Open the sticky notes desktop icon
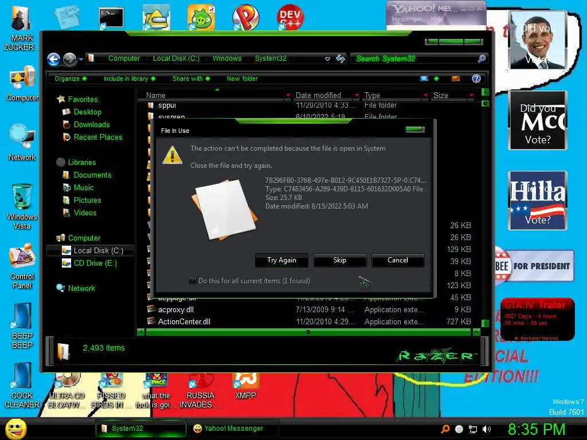This screenshot has height=440, width=587. [66, 17]
